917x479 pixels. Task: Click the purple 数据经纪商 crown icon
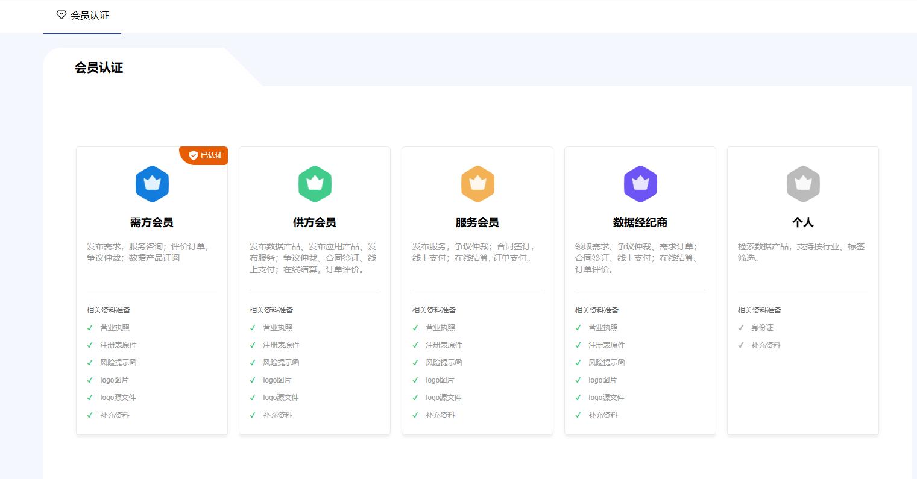click(x=640, y=184)
